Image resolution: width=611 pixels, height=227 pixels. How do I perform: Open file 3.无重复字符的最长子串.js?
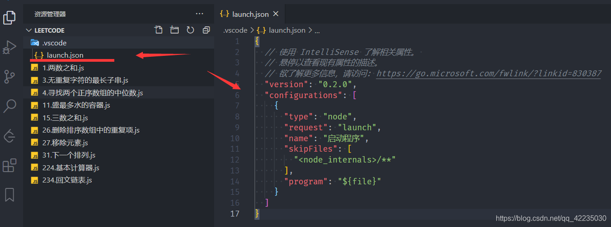[119, 80]
